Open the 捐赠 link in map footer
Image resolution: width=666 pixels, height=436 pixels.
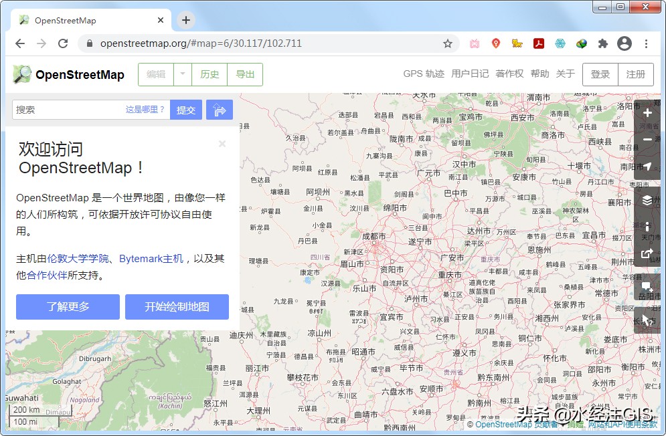click(576, 424)
